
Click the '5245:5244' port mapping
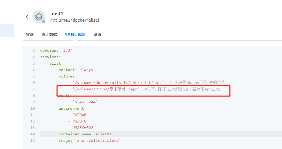tap(85, 102)
